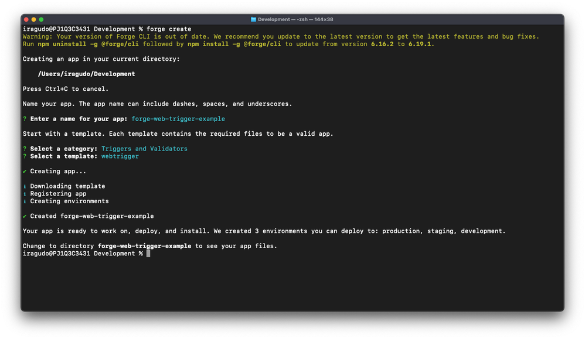Click the green checkmark beside 'Creating app...'
585x339 pixels.
tap(25, 172)
